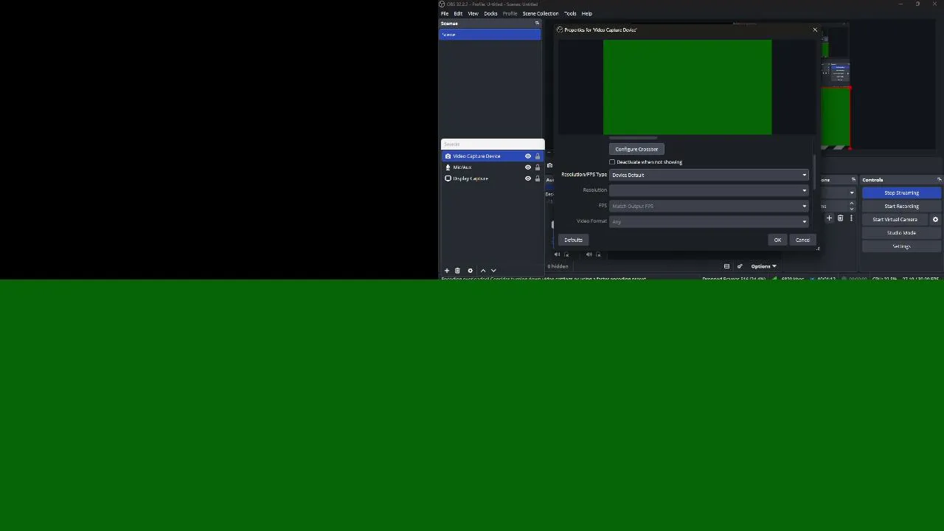Open the View menu
944x531 pixels.
(x=473, y=13)
